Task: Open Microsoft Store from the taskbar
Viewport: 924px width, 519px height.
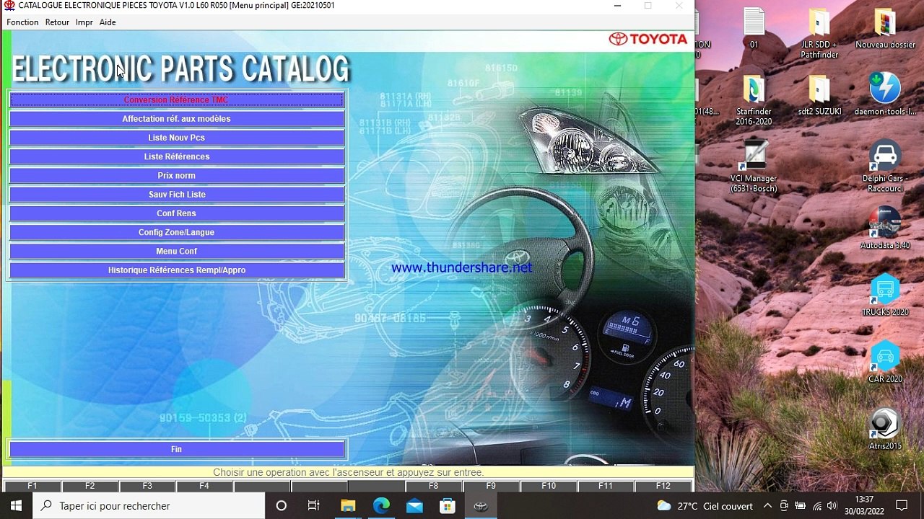Action: 448,506
